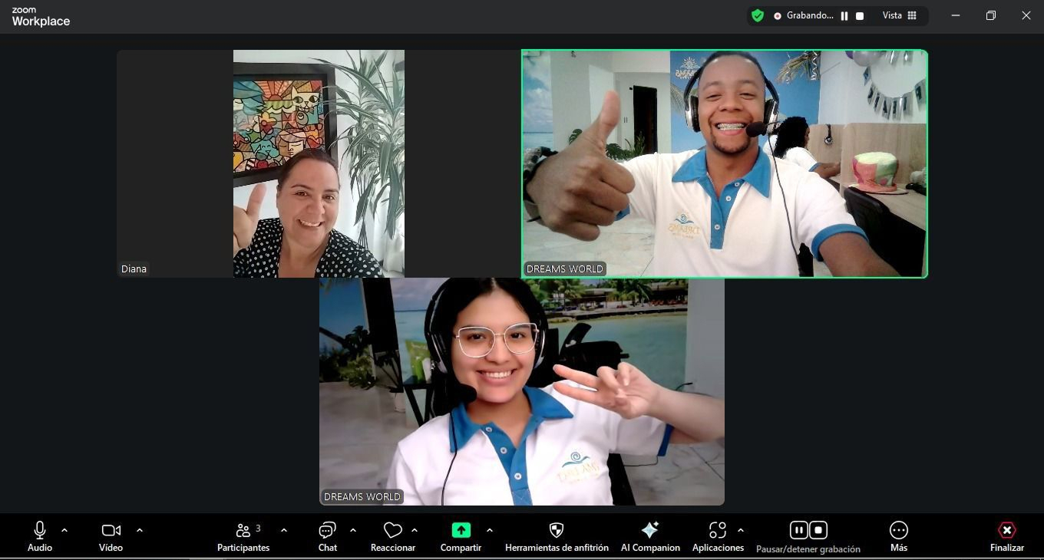The image size is (1044, 560).
Task: Open the Aplicaciones icon
Action: [718, 530]
